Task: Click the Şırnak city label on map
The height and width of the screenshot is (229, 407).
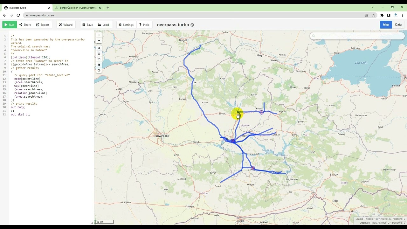Action: 334,175
